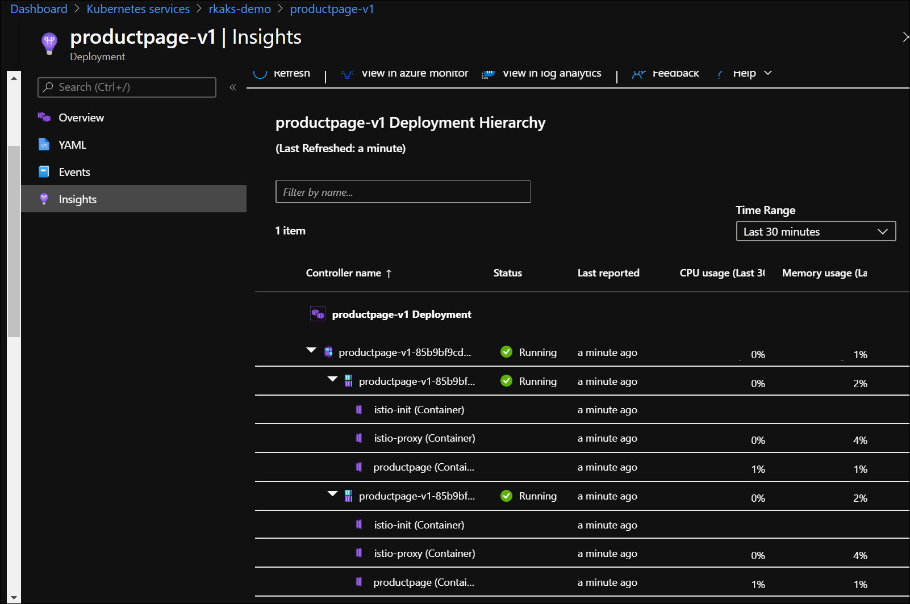The height and width of the screenshot is (604, 910).
Task: Click the rkaks-demo breadcrumb link
Action: click(240, 9)
